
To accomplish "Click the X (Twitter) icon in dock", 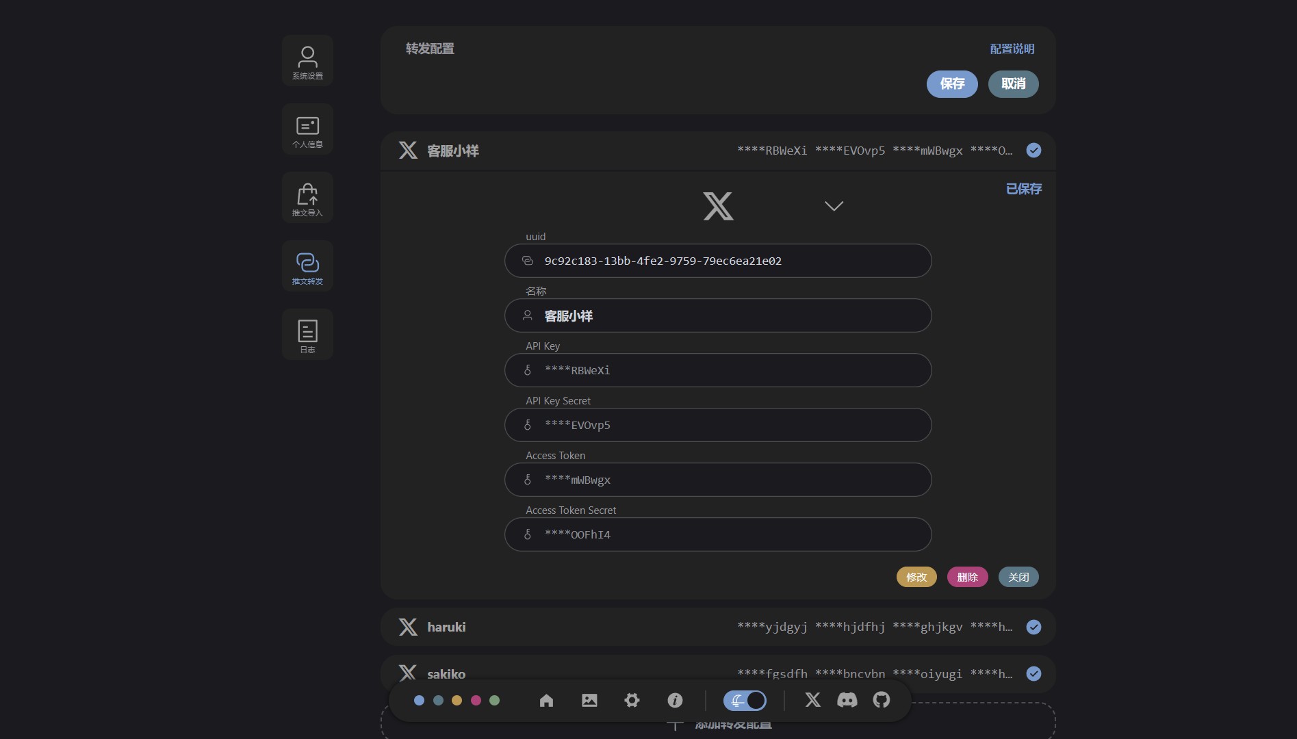I will click(812, 700).
